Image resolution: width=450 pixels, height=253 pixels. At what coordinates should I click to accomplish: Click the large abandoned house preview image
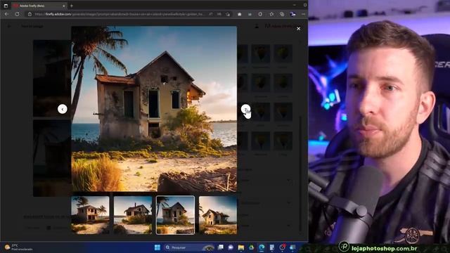(x=154, y=109)
